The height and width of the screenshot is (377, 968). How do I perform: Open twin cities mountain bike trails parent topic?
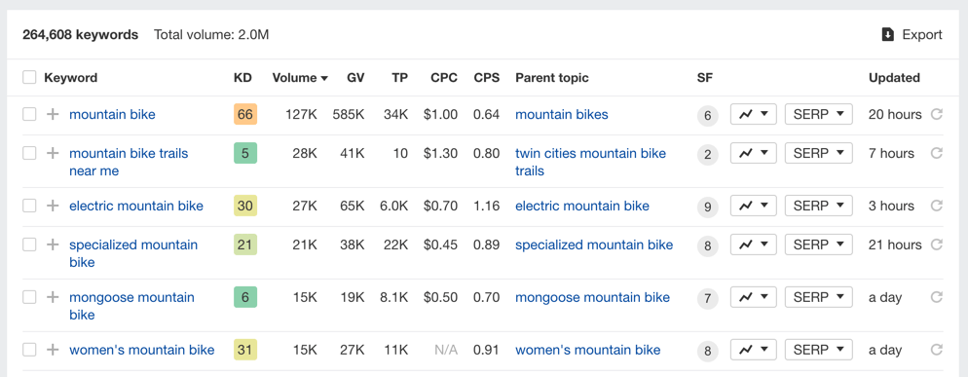(591, 162)
